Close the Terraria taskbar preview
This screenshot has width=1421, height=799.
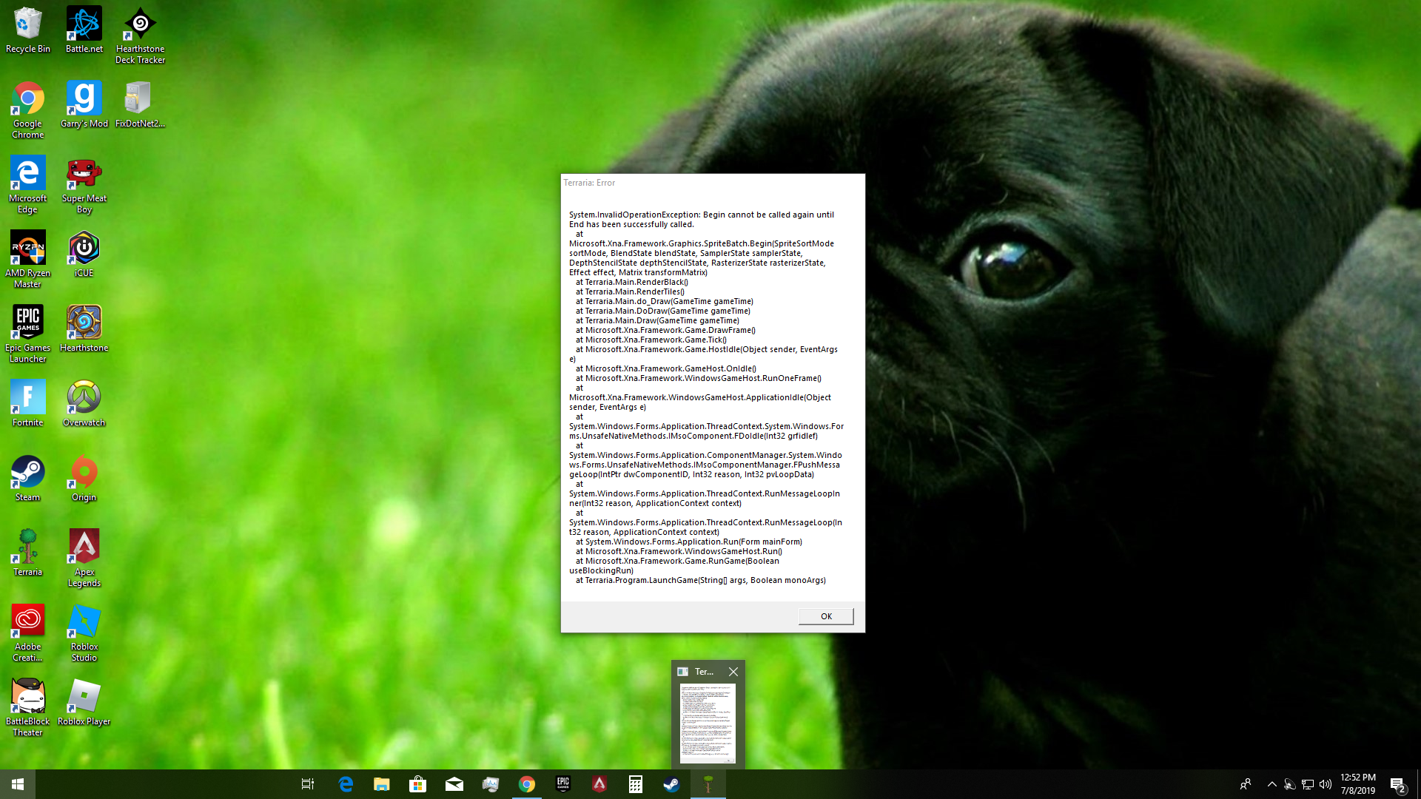tap(733, 672)
